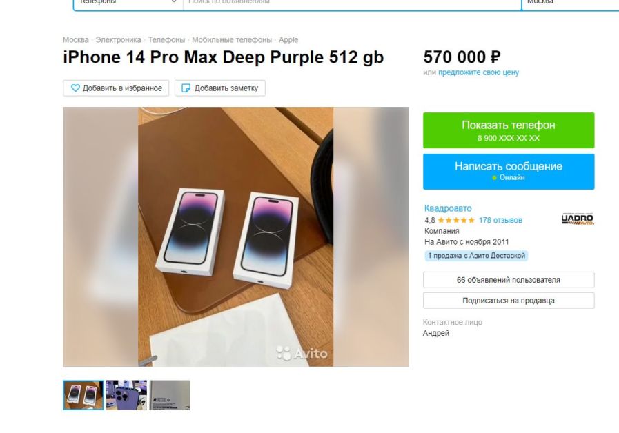Click the note icon beside Добавить заметку
Screen dimensions: 619x433
(186, 88)
